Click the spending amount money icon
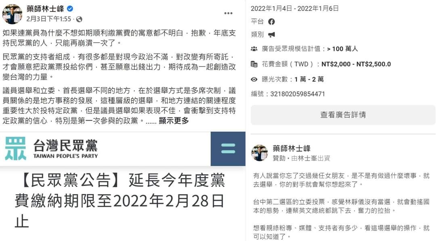 click(x=254, y=64)
